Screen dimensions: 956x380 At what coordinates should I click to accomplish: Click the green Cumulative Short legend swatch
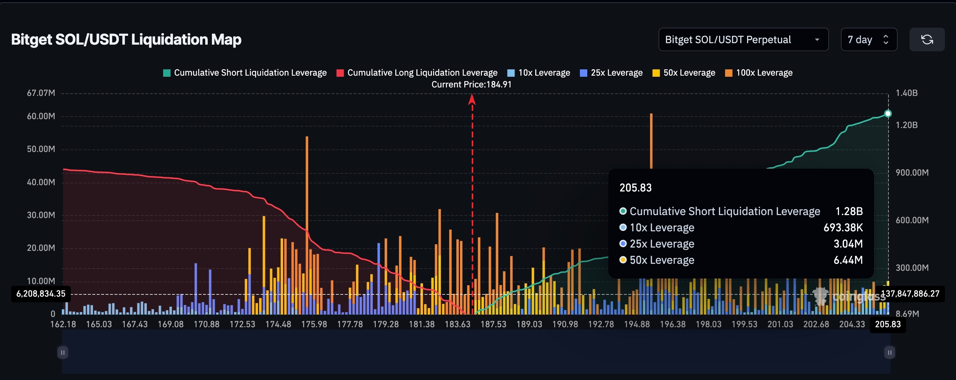tap(167, 73)
